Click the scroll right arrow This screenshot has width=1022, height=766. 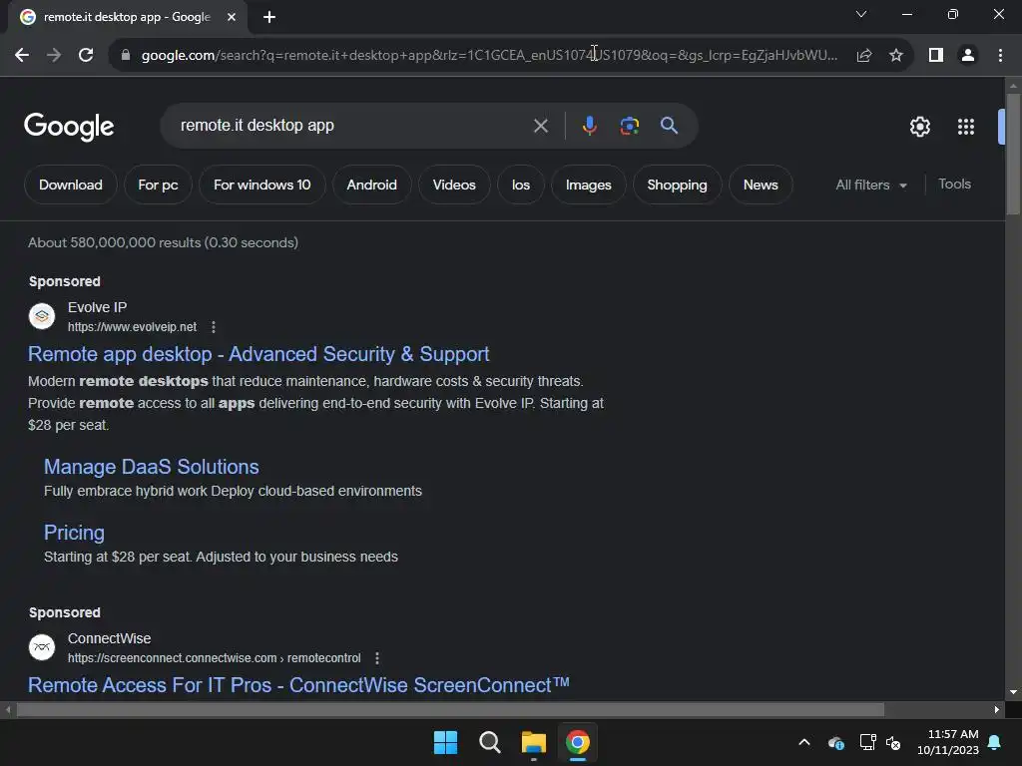pos(997,709)
